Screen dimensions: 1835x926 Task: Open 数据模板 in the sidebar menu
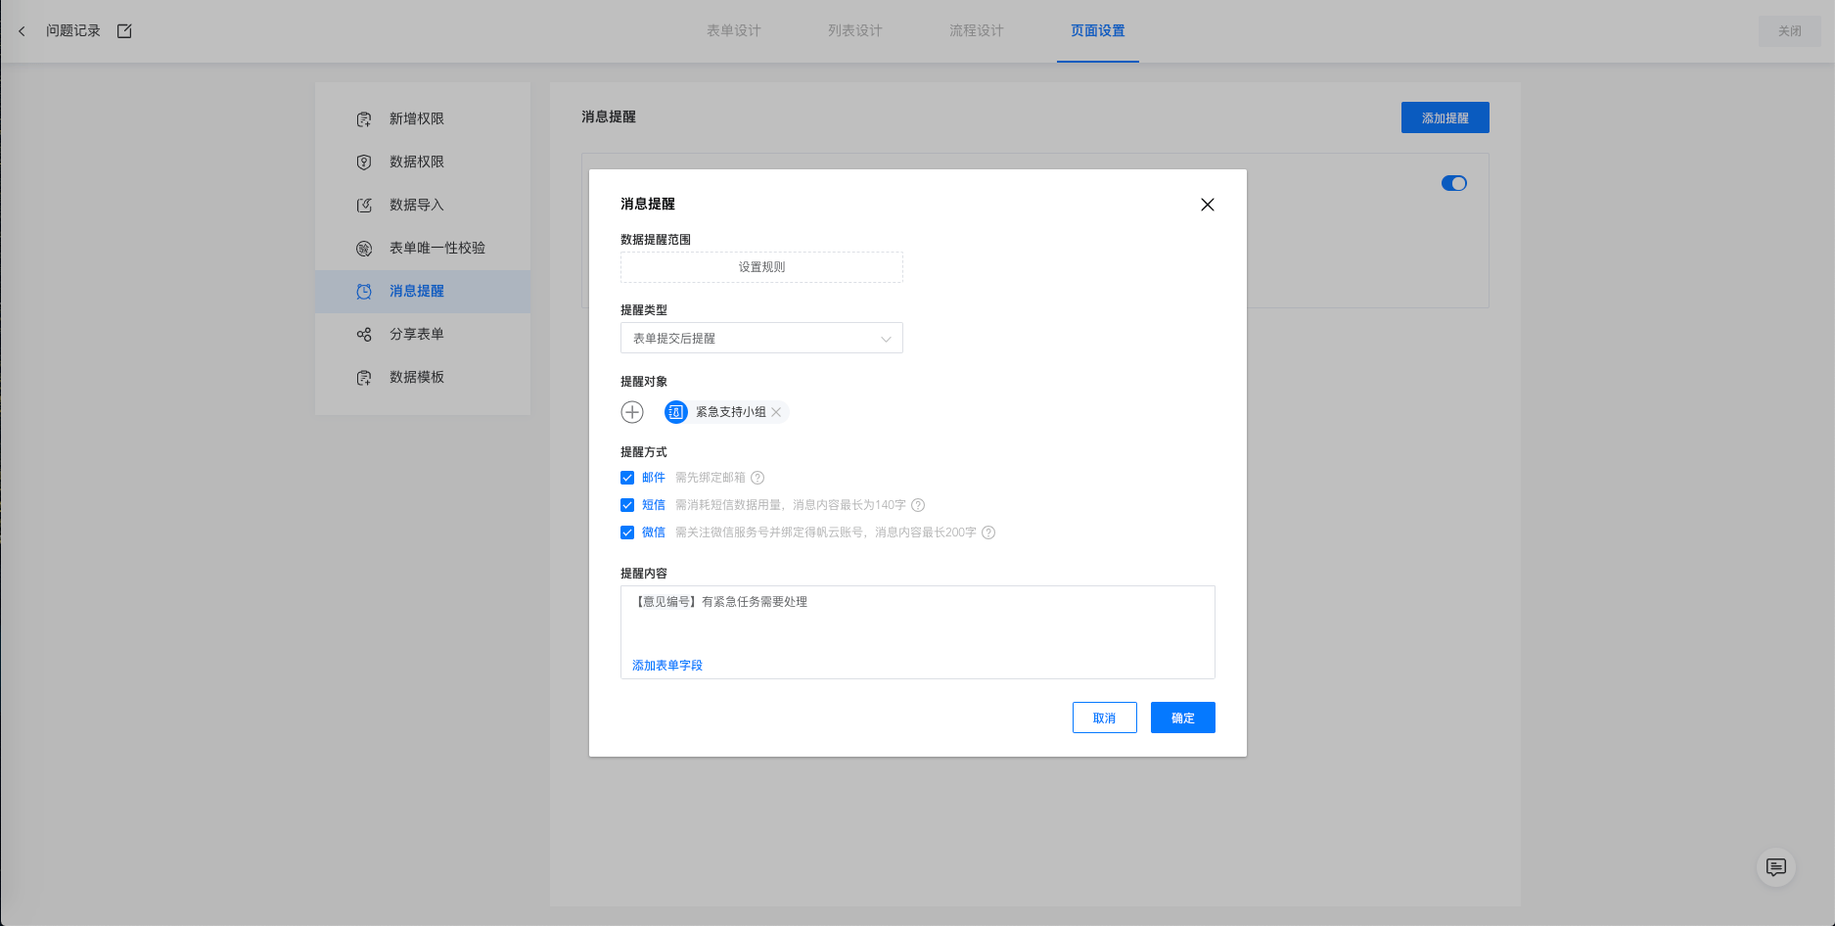423,378
